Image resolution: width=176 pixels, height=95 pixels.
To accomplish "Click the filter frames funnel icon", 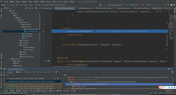I will [x=58, y=78].
